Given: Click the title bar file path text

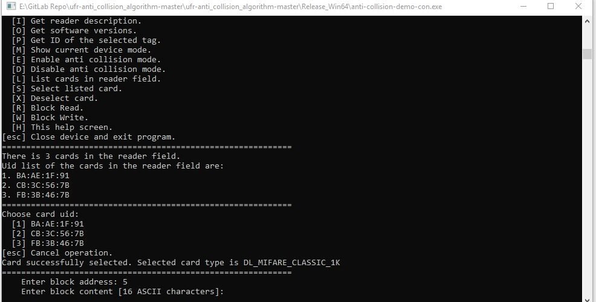Looking at the screenshot, I should click(231, 7).
